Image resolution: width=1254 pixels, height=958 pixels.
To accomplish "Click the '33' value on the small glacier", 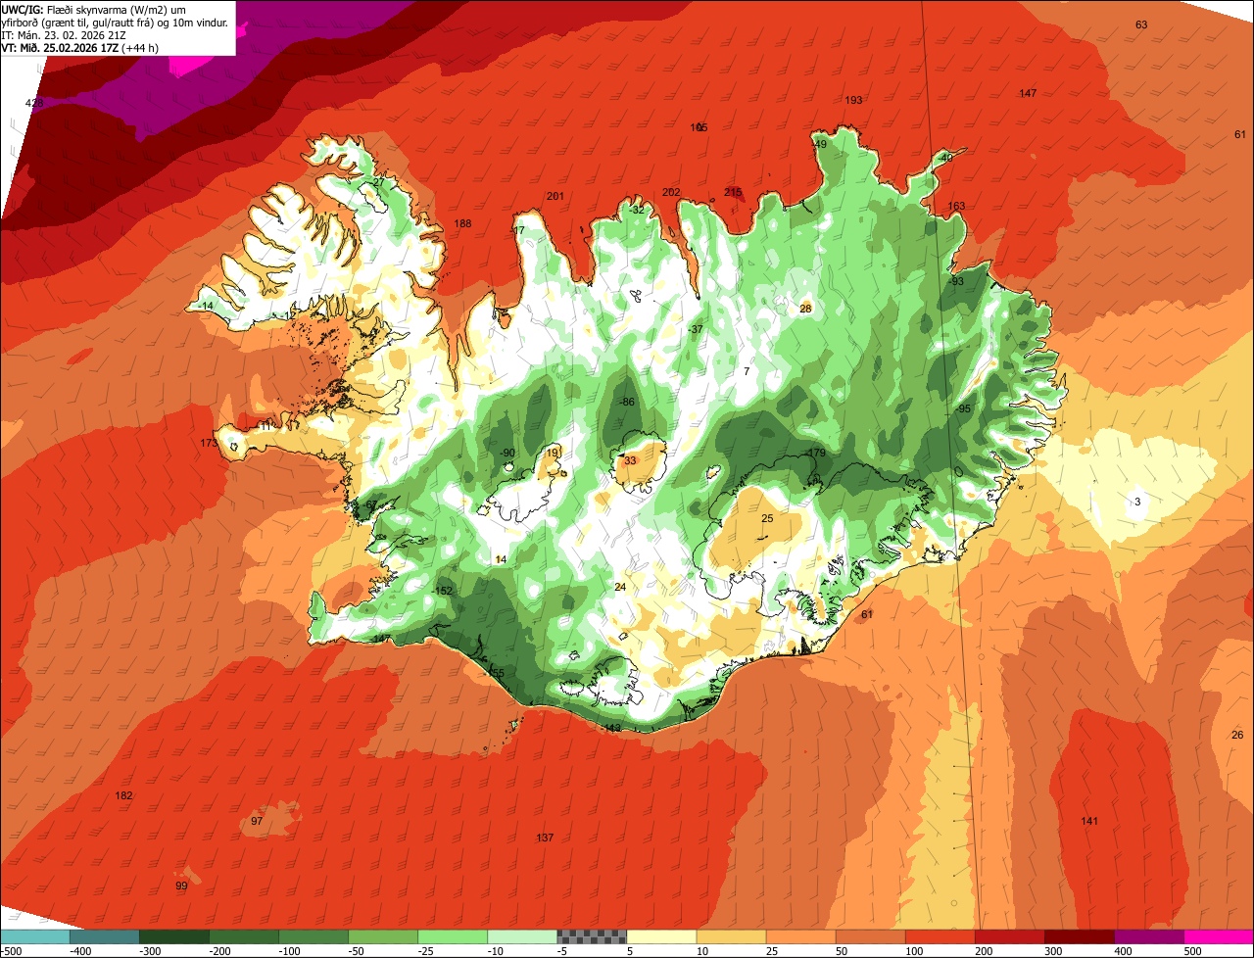I will click(x=630, y=460).
